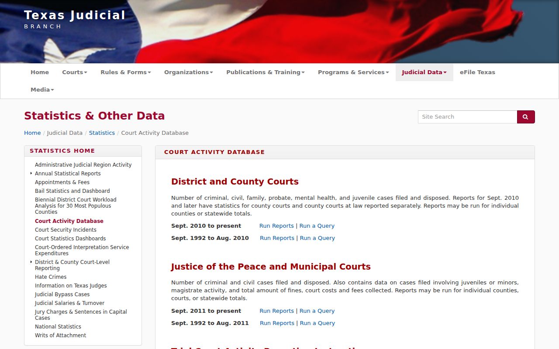This screenshot has width=559, height=349.
Task: Click the magnifier search button
Action: (x=526, y=117)
